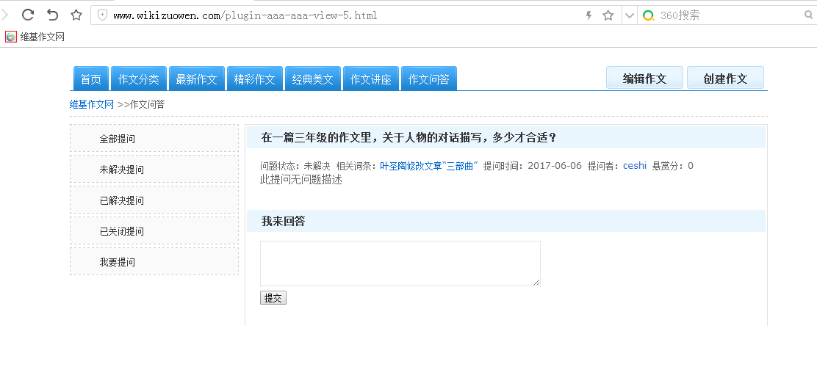
Task: Click the 提交 submit button
Action: click(273, 298)
